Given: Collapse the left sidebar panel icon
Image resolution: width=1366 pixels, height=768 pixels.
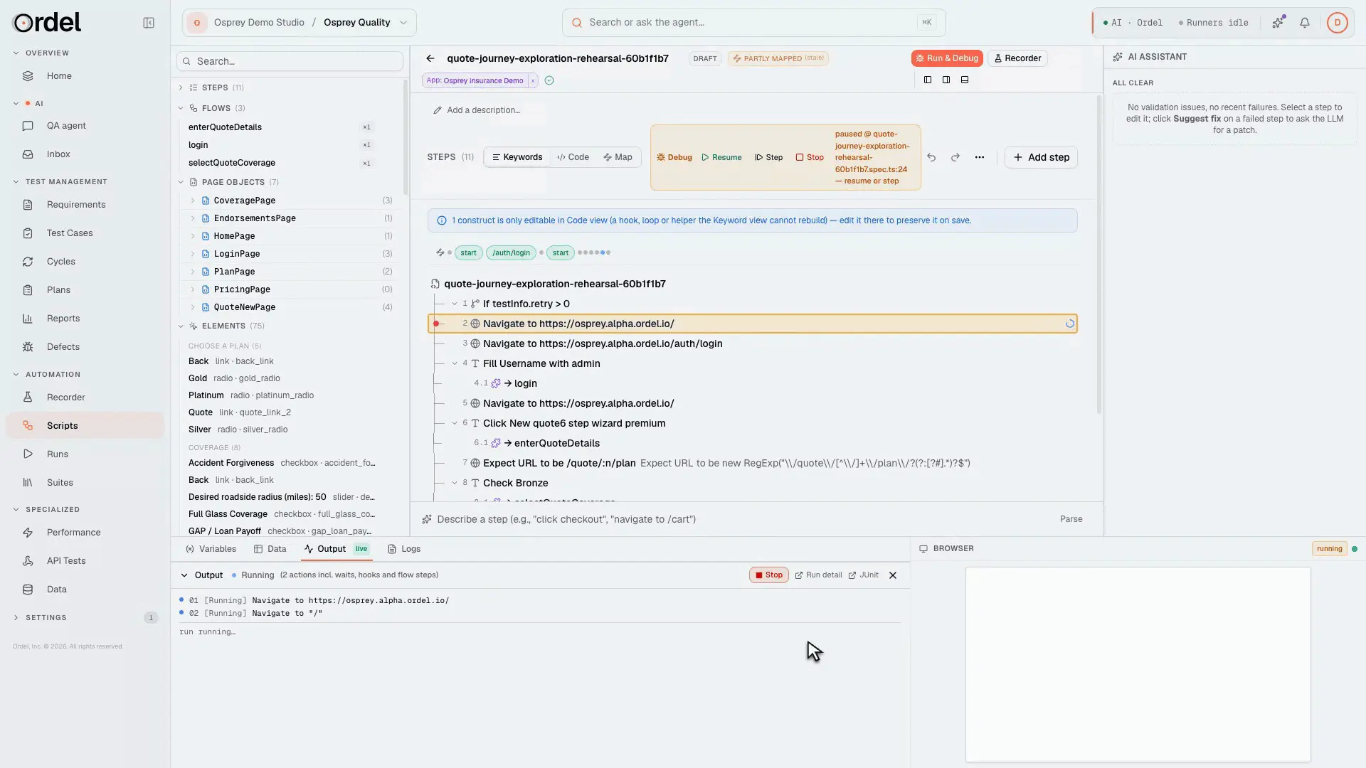Looking at the screenshot, I should pos(149,23).
